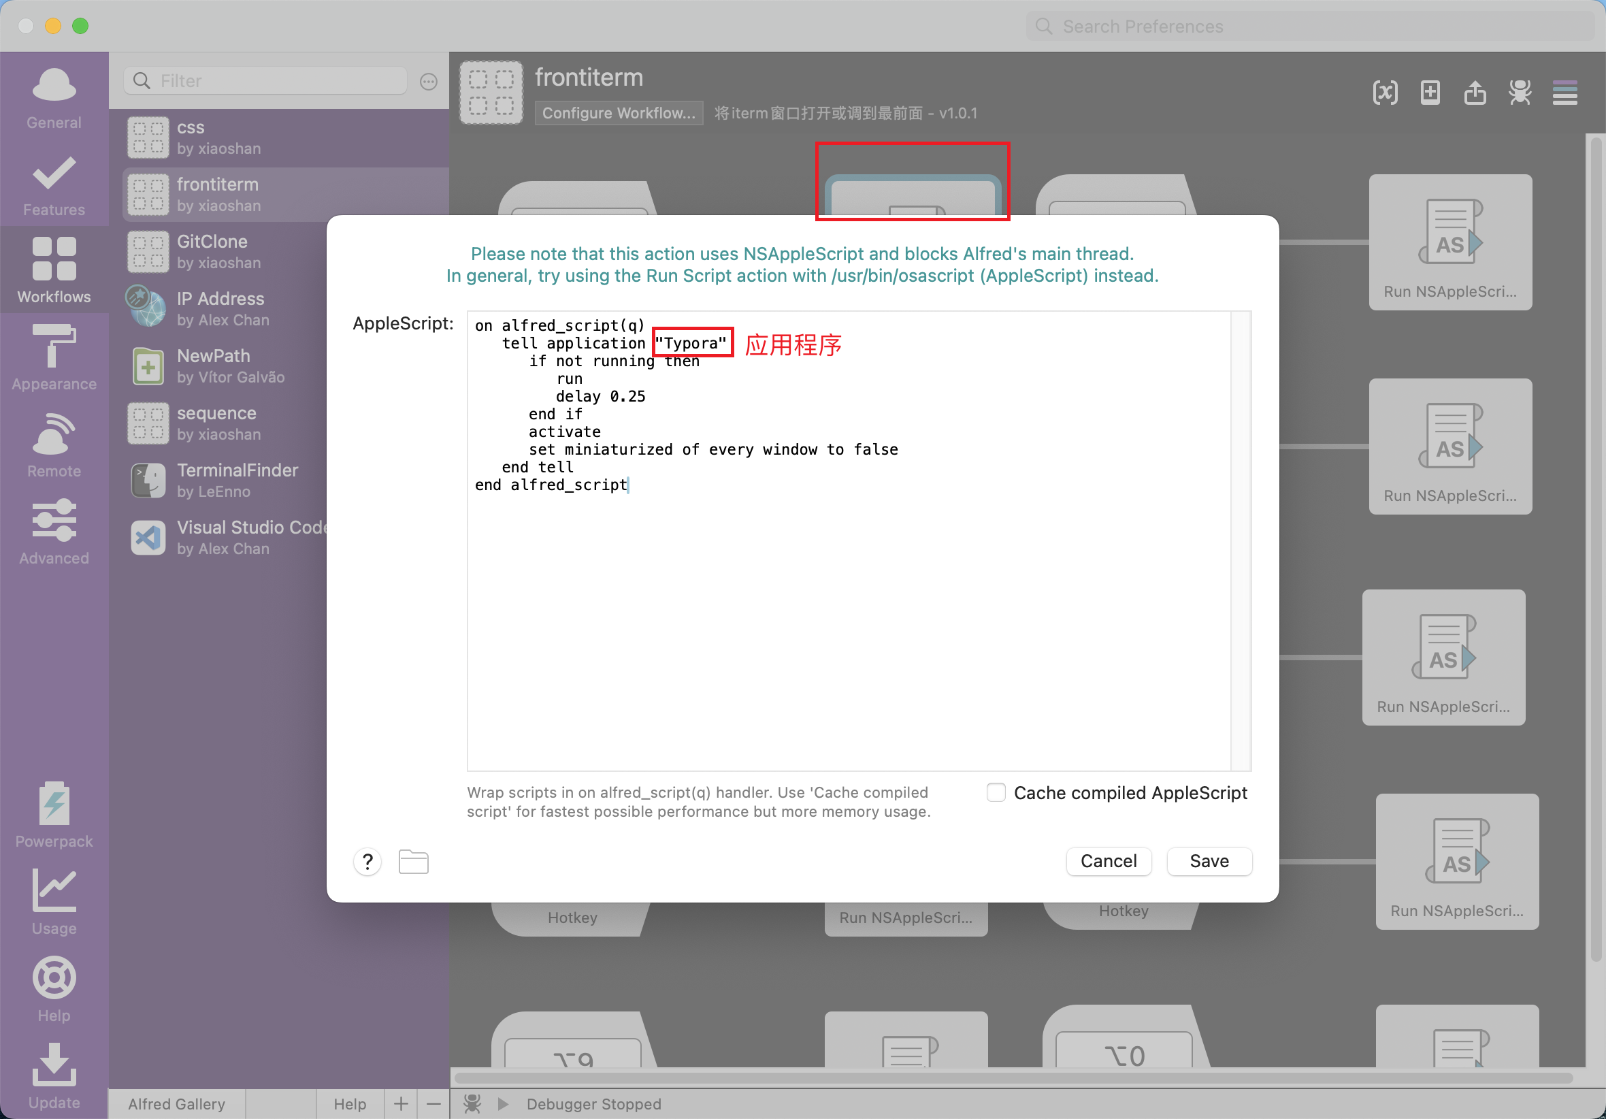This screenshot has width=1606, height=1119.
Task: Click the add-object plus icon in header
Action: 1430,93
